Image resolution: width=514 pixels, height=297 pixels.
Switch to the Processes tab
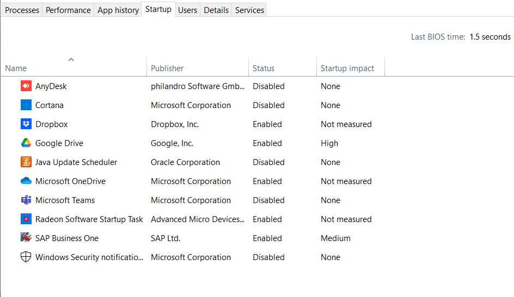pos(22,10)
